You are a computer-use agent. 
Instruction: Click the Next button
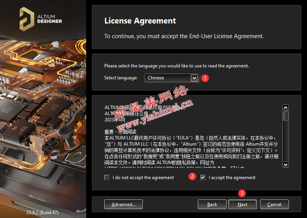click(243, 205)
